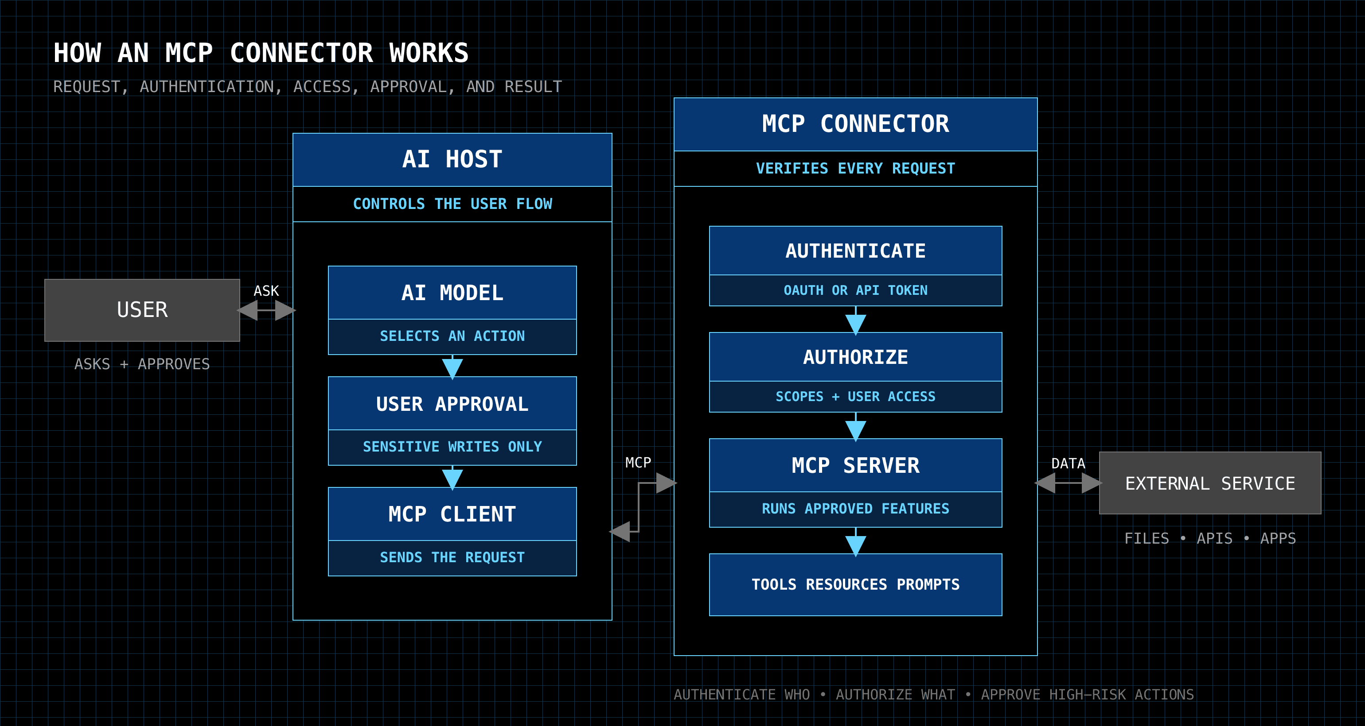Click 'SENSITIVE WRITES ONLY' text
This screenshot has width=1365, height=726.
(452, 447)
